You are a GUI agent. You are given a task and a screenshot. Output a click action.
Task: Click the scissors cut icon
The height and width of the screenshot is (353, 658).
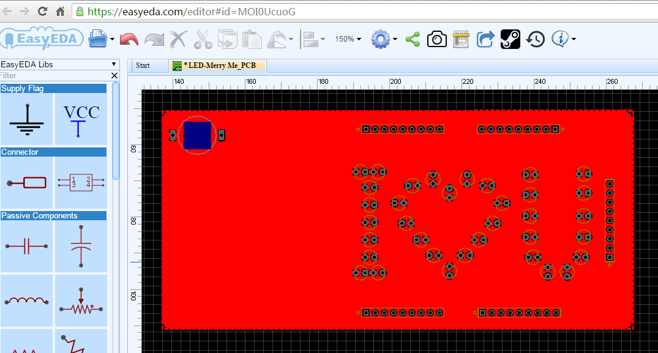tap(203, 40)
